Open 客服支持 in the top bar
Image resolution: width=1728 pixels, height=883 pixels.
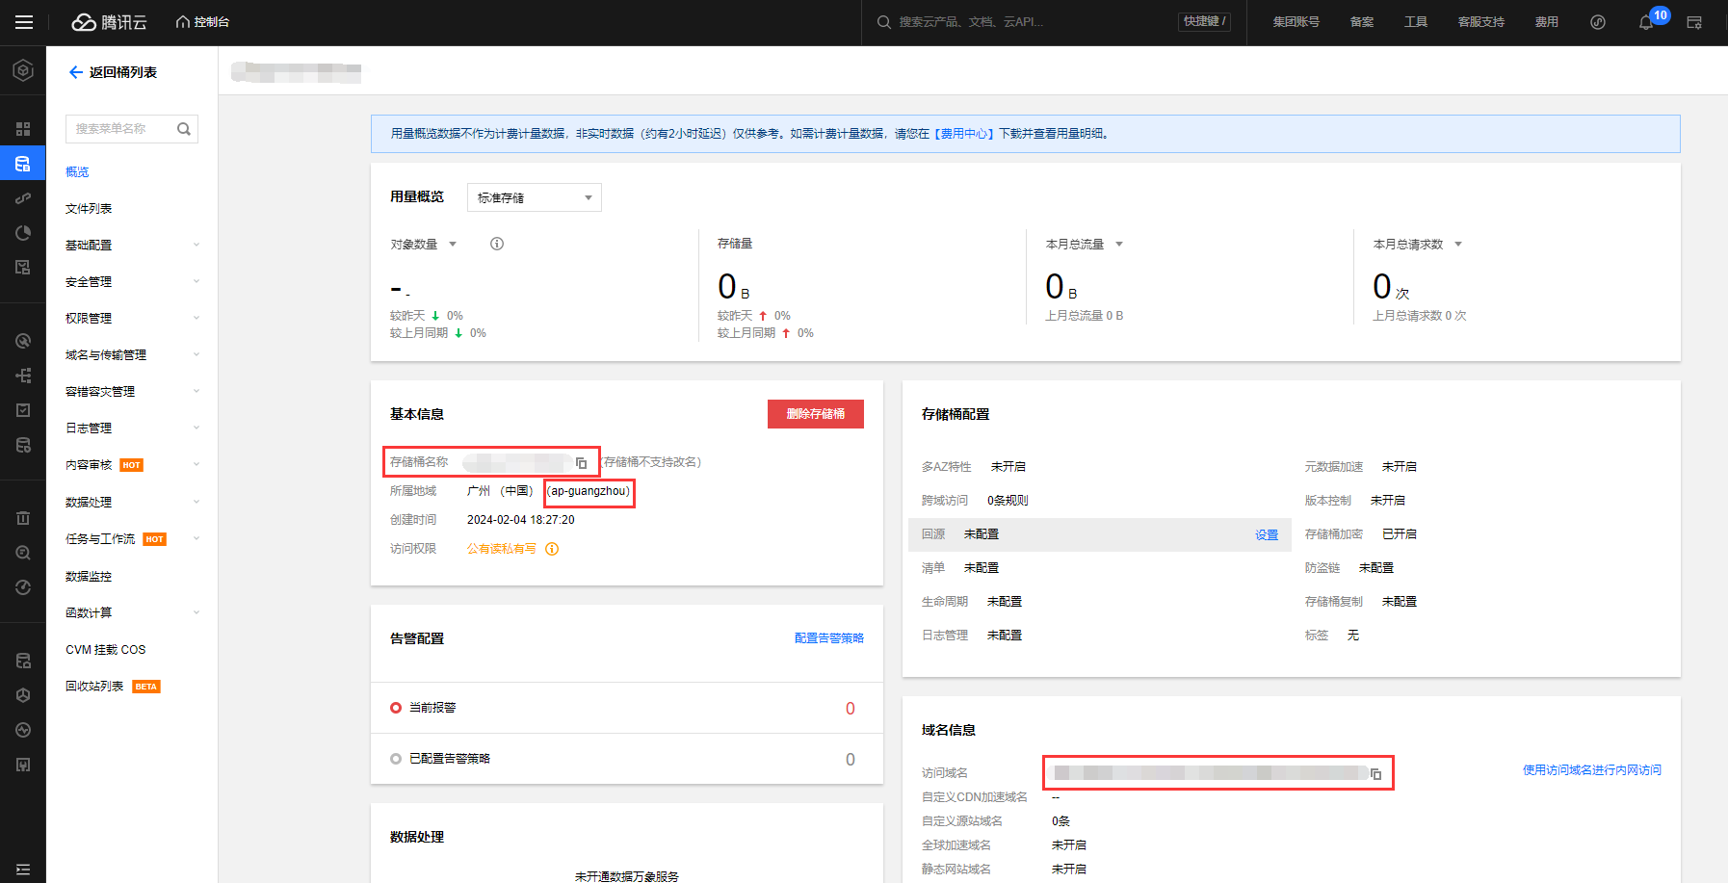(1481, 22)
